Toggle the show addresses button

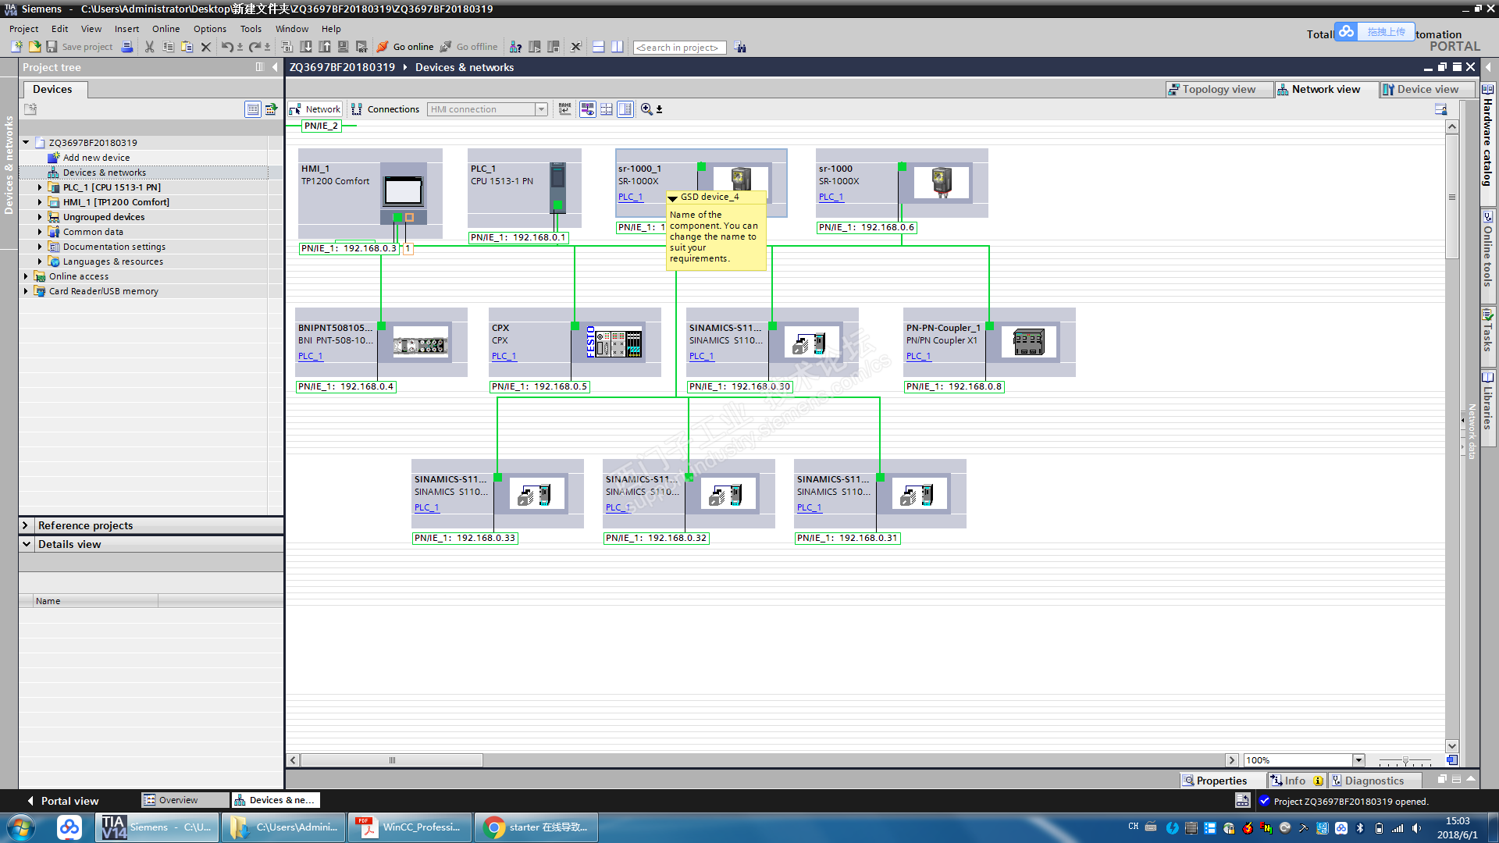[587, 109]
